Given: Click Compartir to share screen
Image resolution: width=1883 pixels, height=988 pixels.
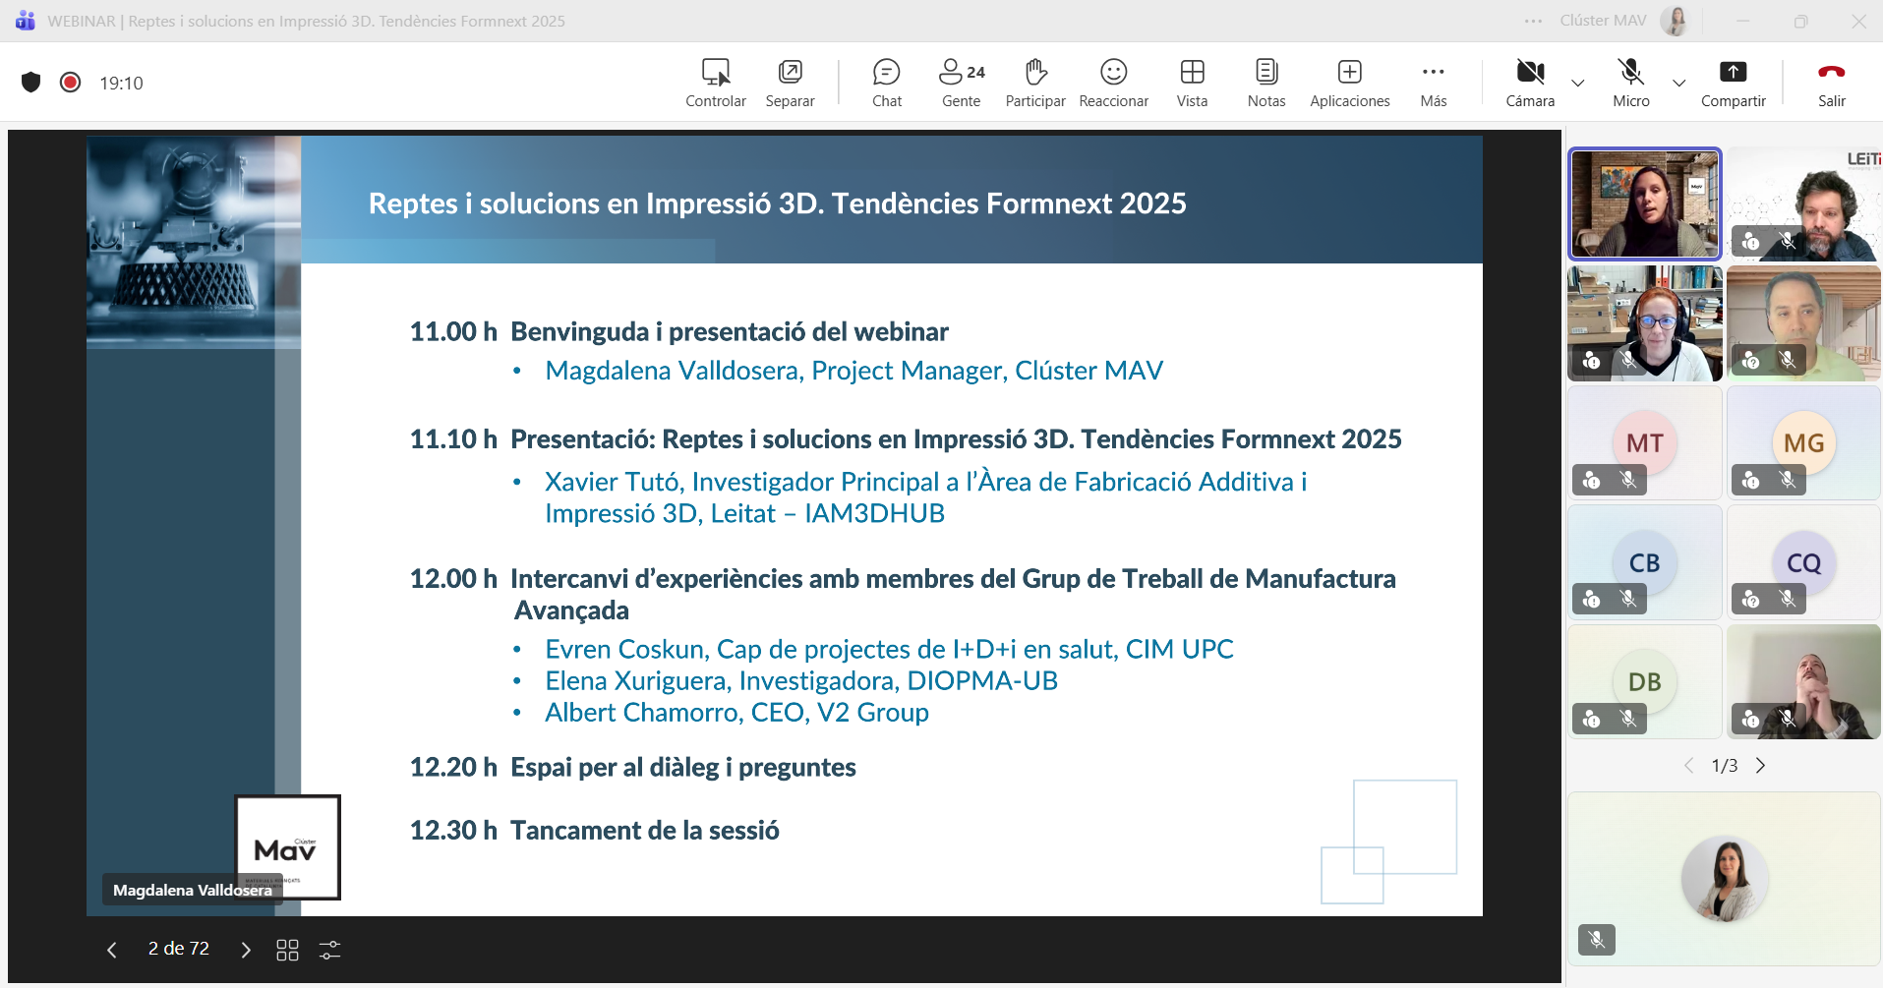Looking at the screenshot, I should (x=1733, y=83).
